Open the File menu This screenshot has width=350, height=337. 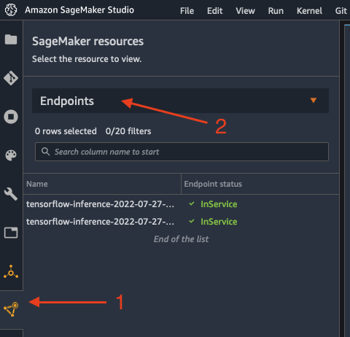point(187,11)
